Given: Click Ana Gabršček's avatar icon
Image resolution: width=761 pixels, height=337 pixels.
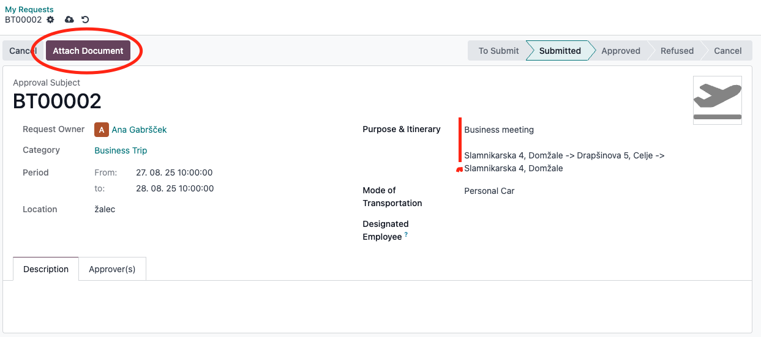Looking at the screenshot, I should pyautogui.click(x=101, y=130).
